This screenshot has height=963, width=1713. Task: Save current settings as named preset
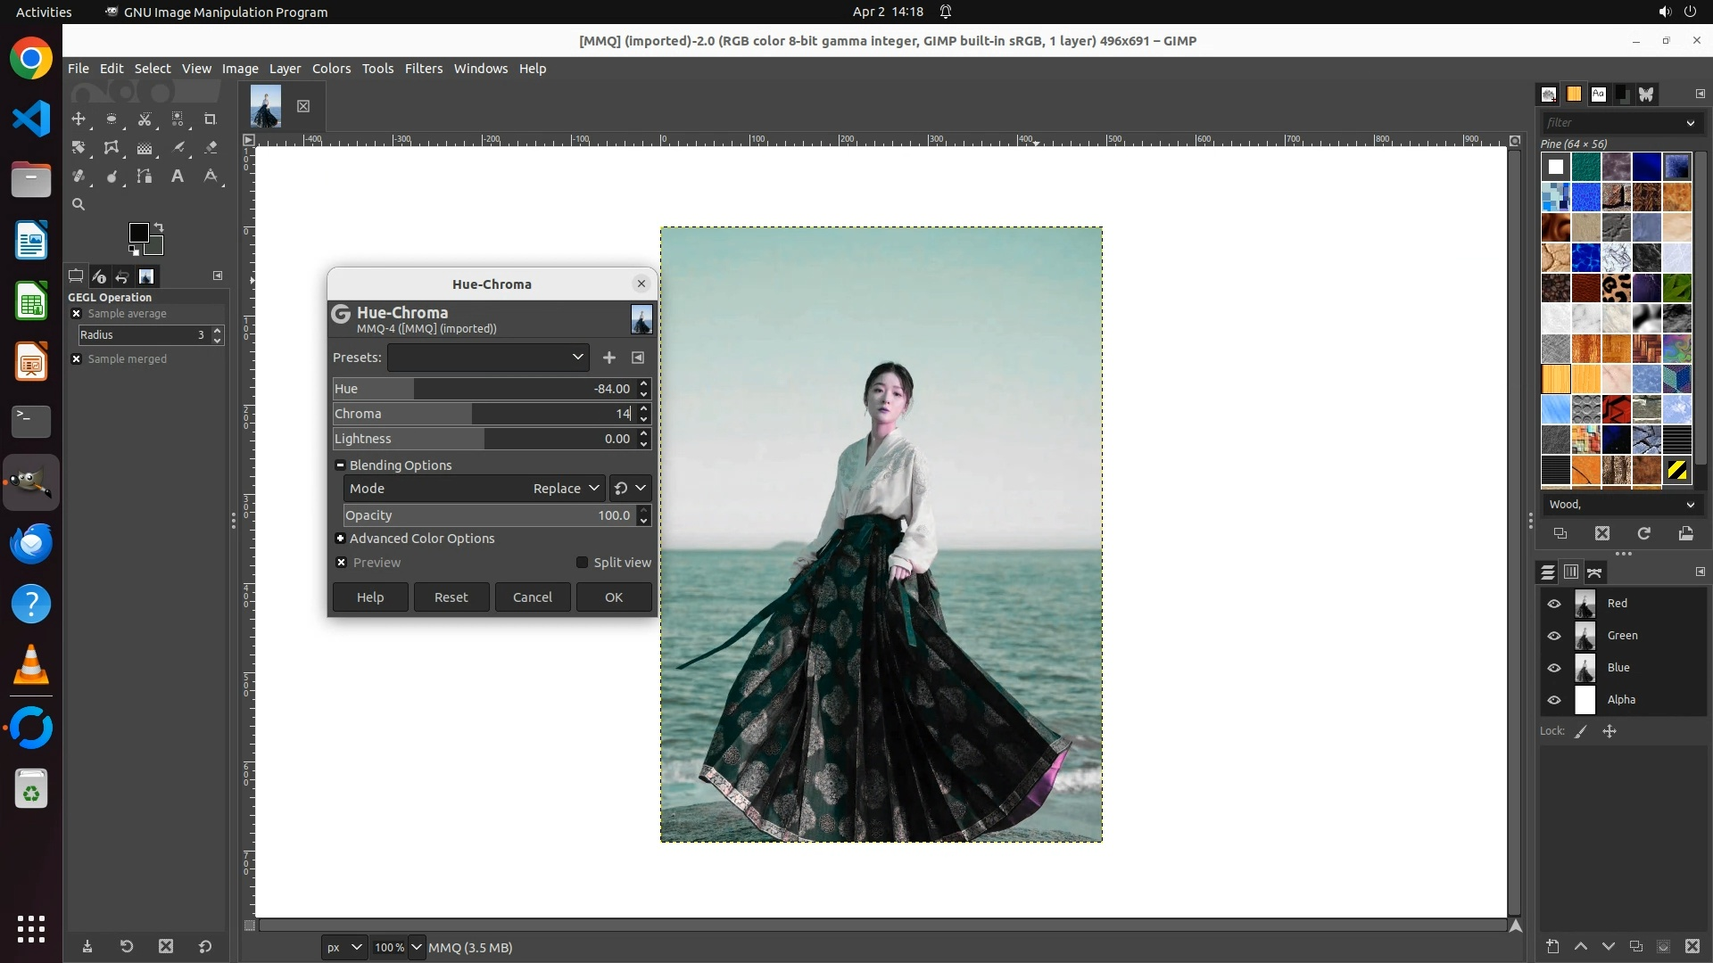pos(609,358)
